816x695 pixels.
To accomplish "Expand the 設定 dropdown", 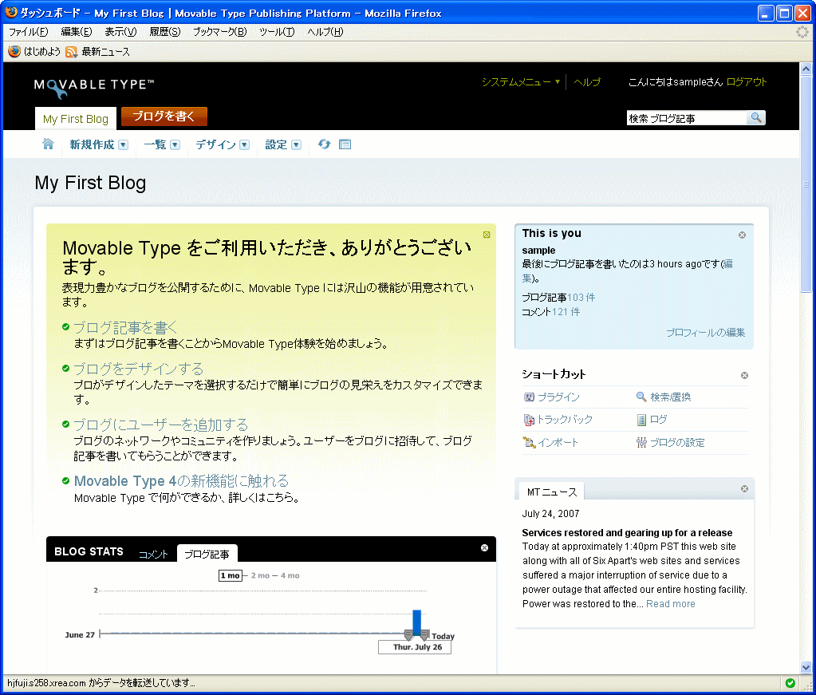I will click(x=296, y=144).
